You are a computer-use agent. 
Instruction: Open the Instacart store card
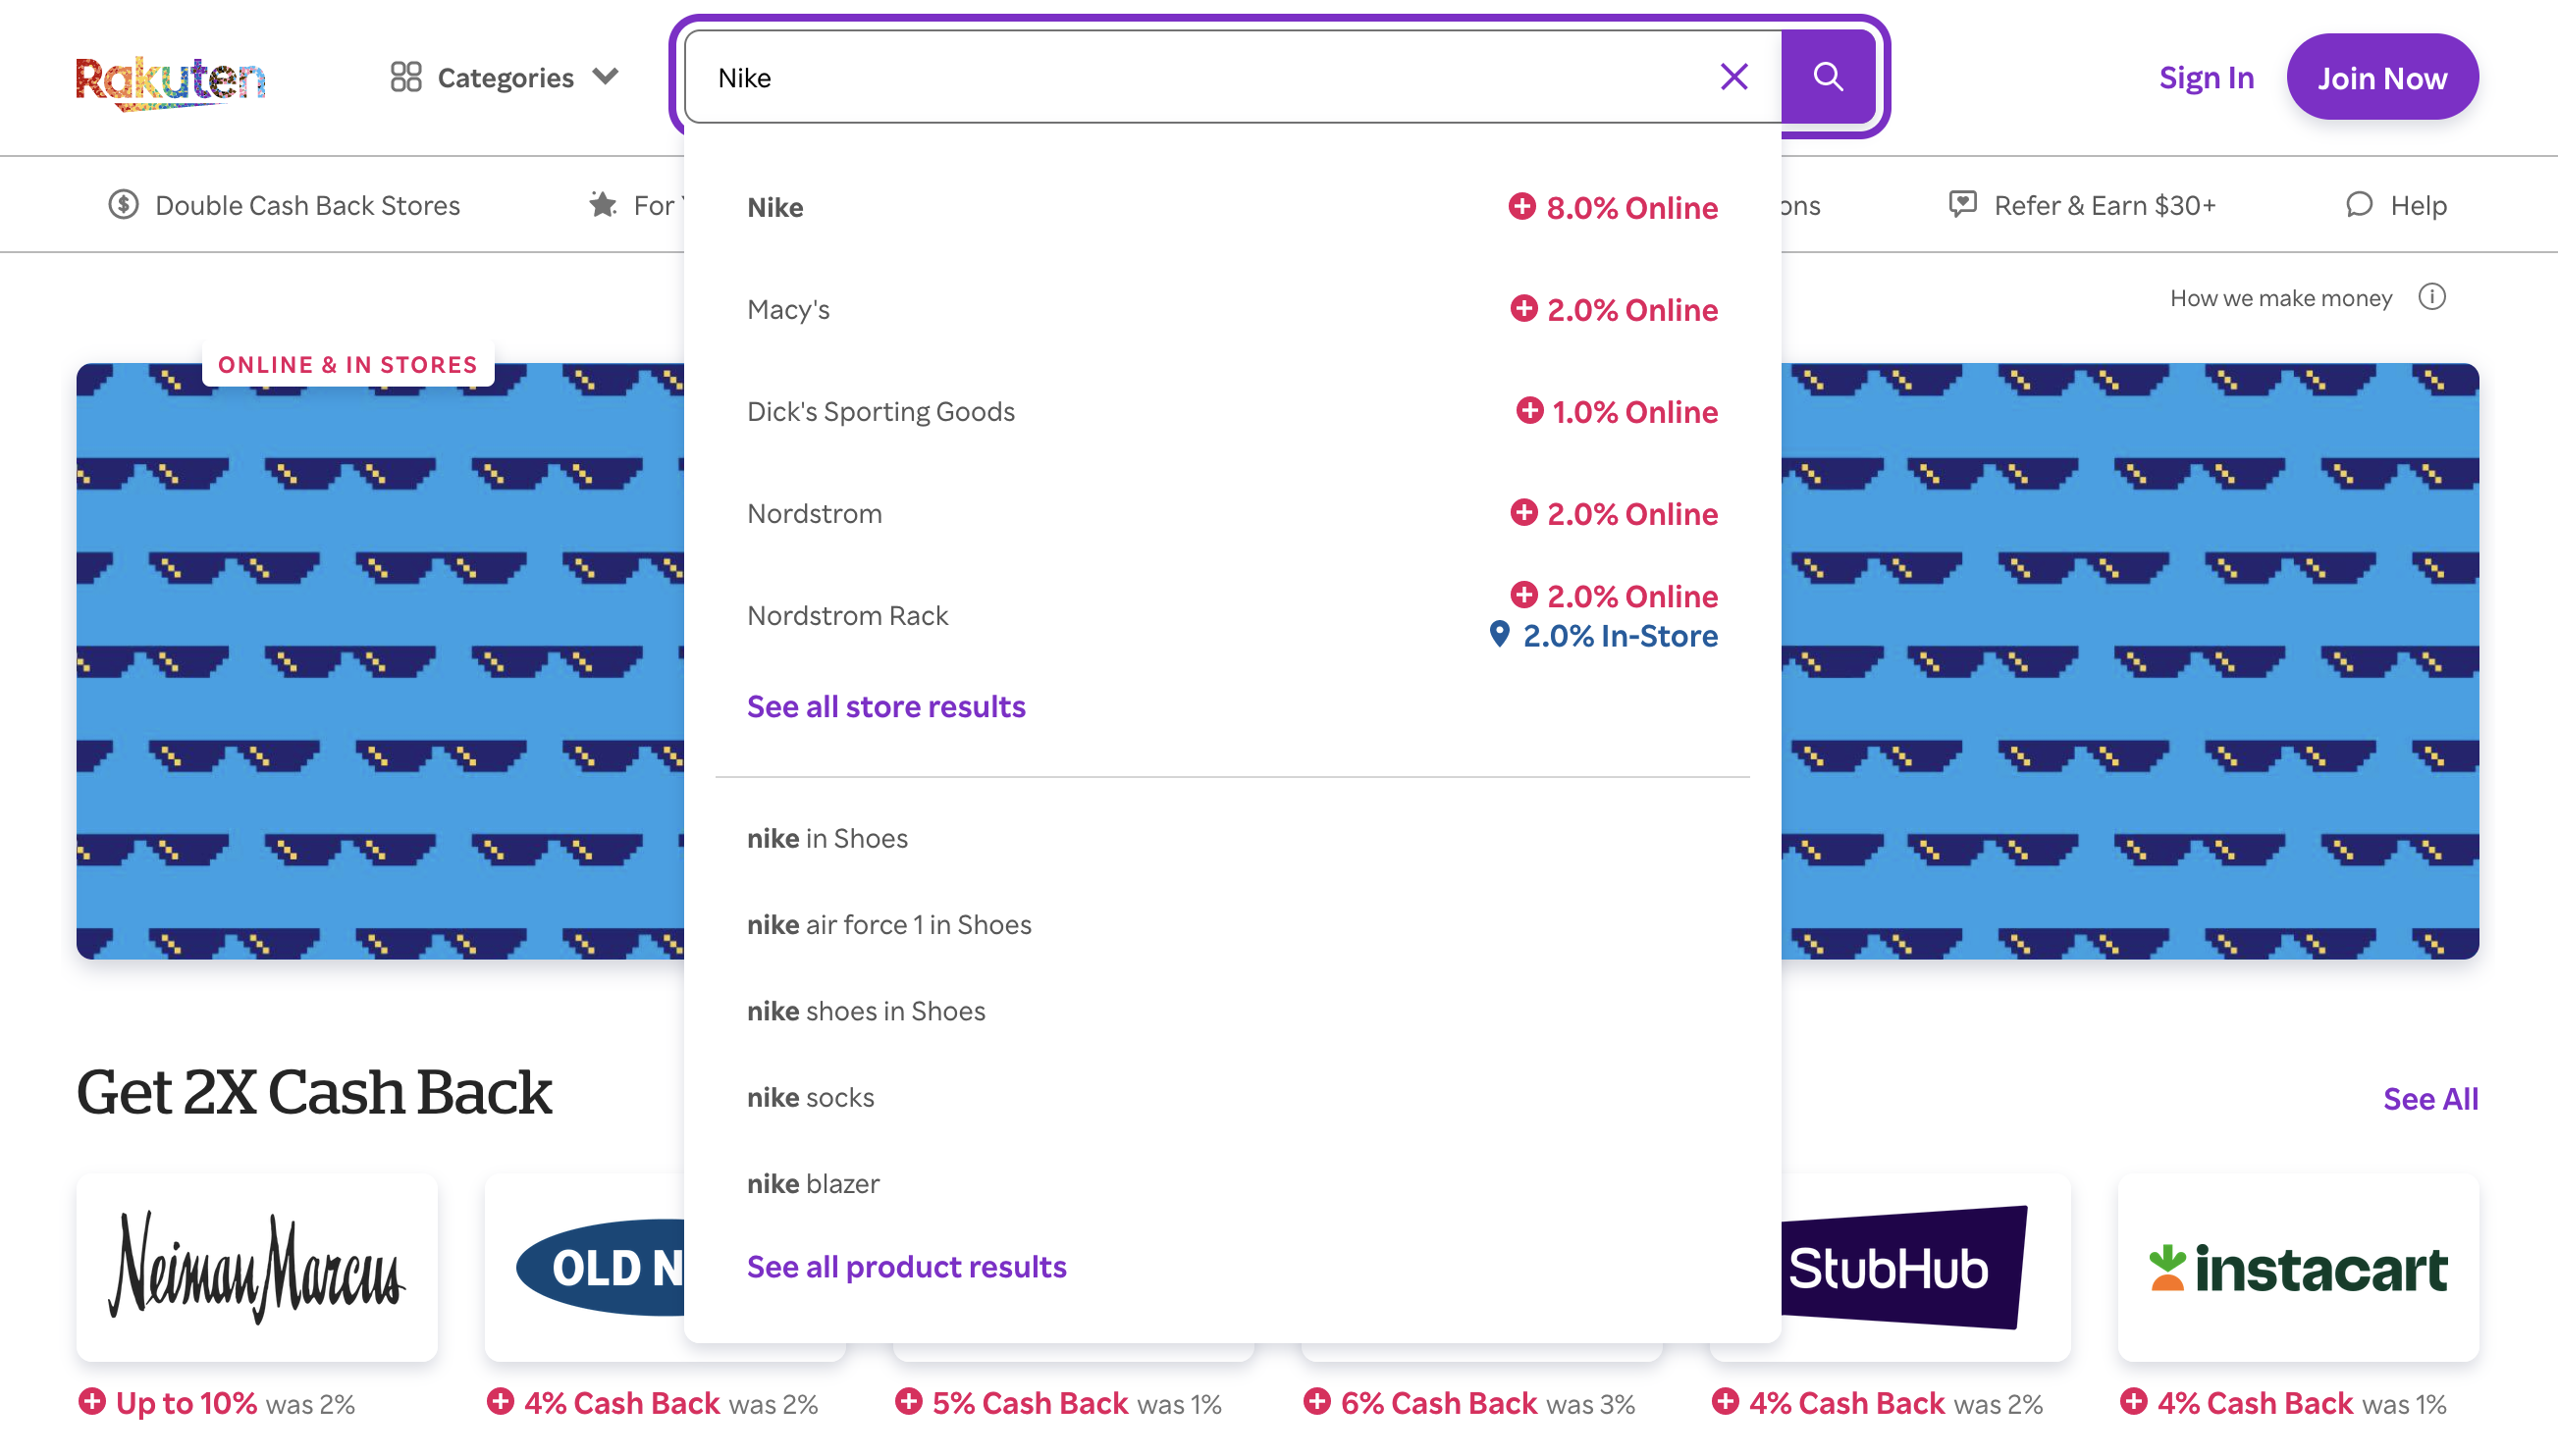(2298, 1267)
